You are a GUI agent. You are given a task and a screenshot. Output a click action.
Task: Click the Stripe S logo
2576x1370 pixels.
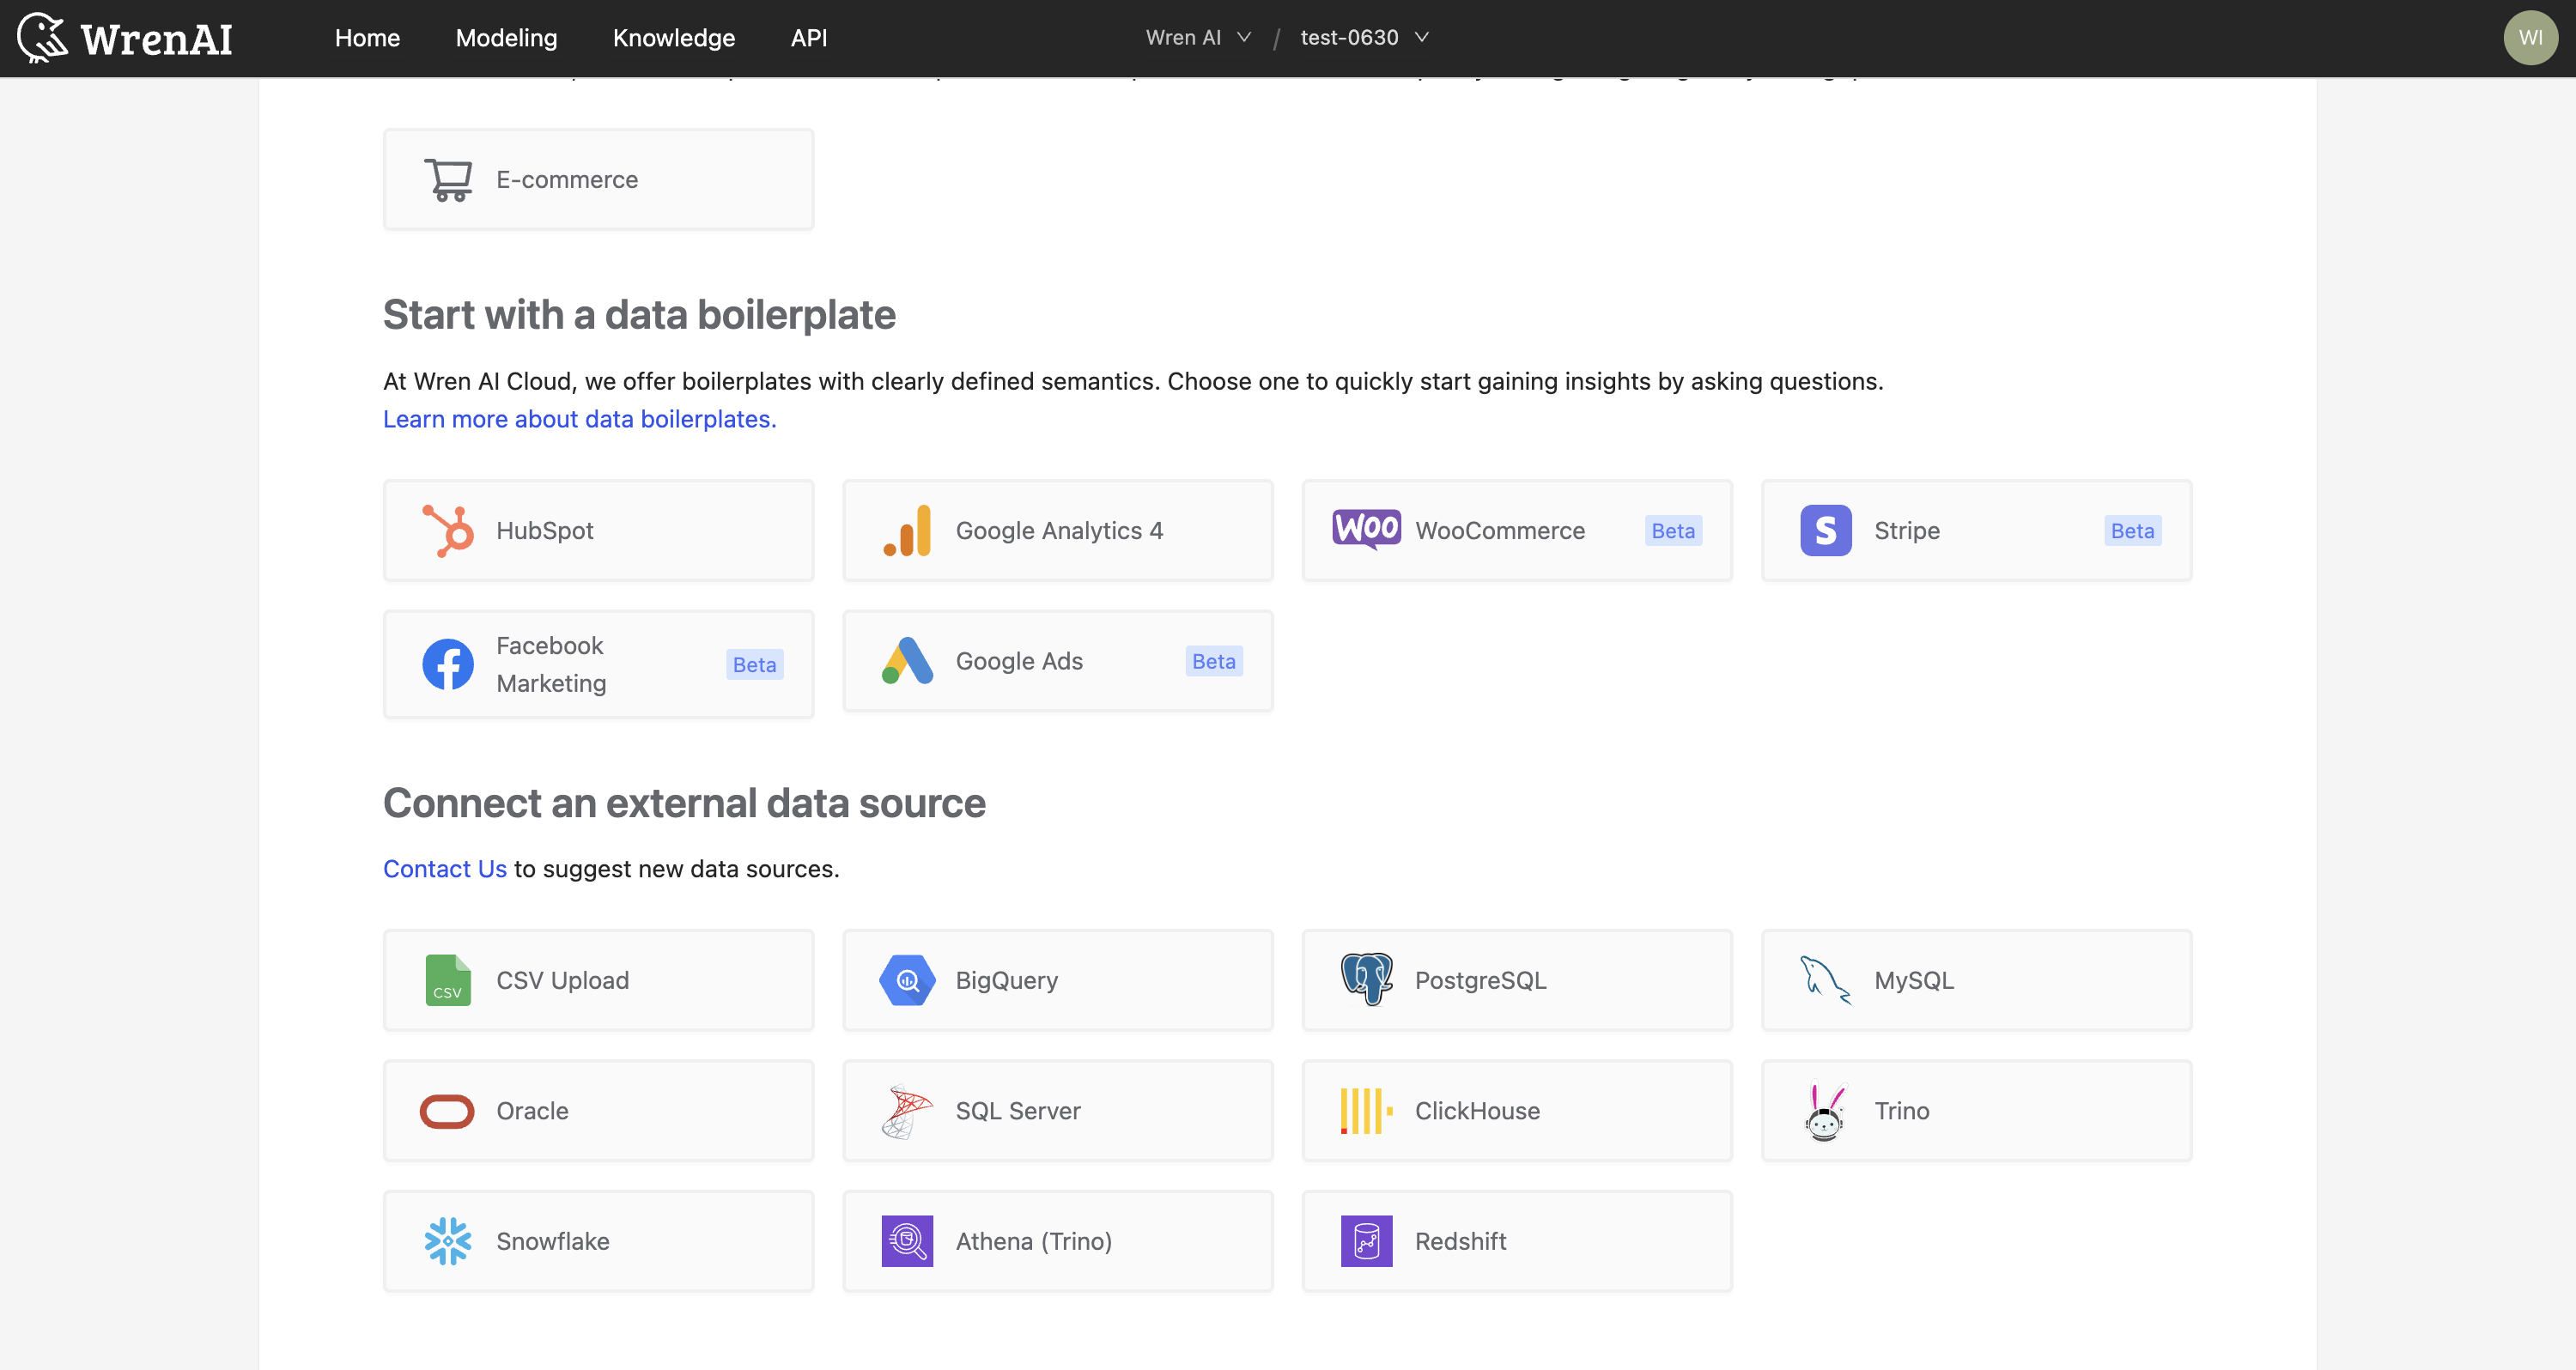pos(1826,531)
